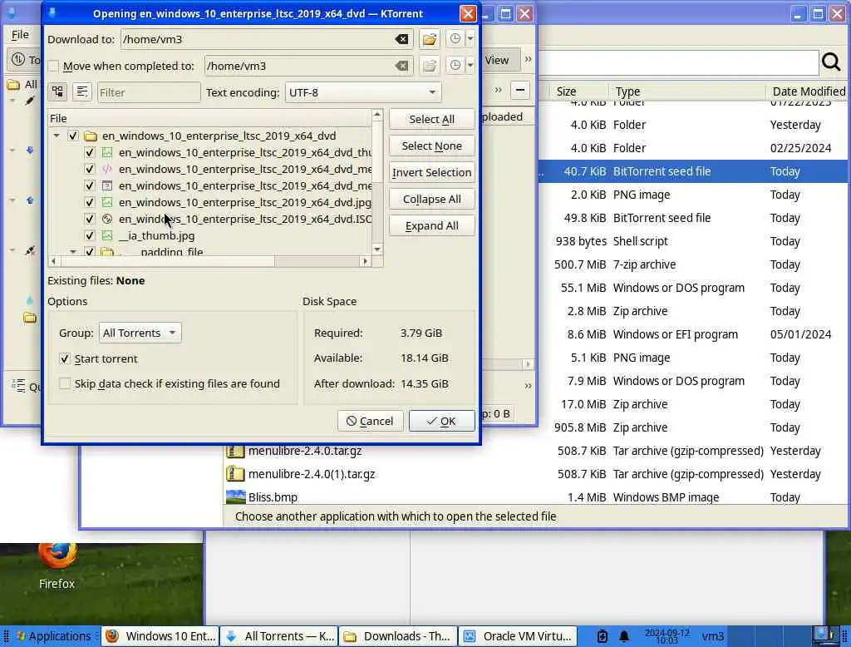This screenshot has width=851, height=647.
Task: Click file tree vertical scrollbar thumb
Action: pos(377,151)
